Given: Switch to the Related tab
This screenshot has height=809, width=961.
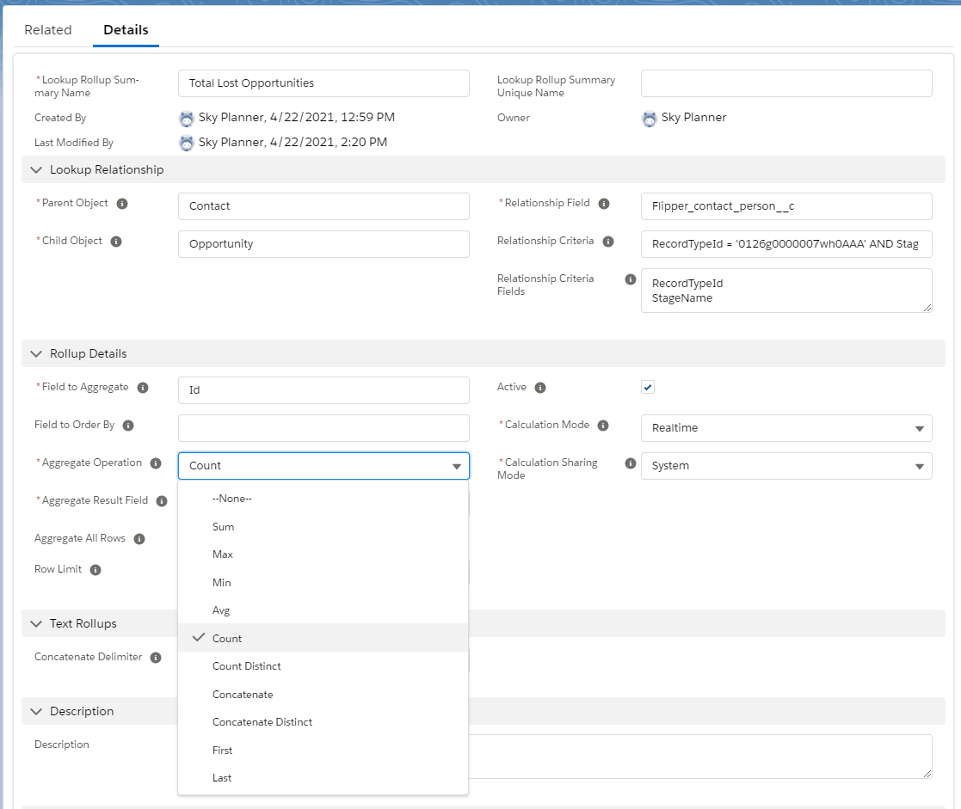Looking at the screenshot, I should pyautogui.click(x=48, y=30).
